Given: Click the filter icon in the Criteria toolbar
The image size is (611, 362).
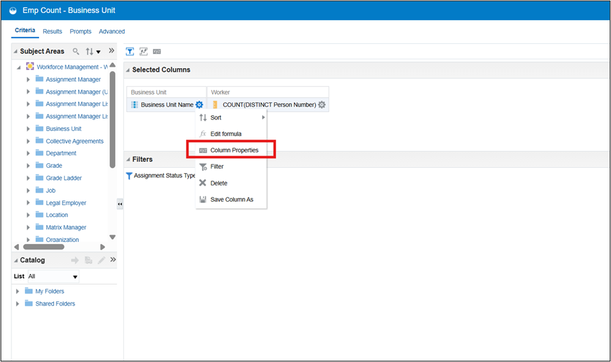Looking at the screenshot, I should coord(131,51).
